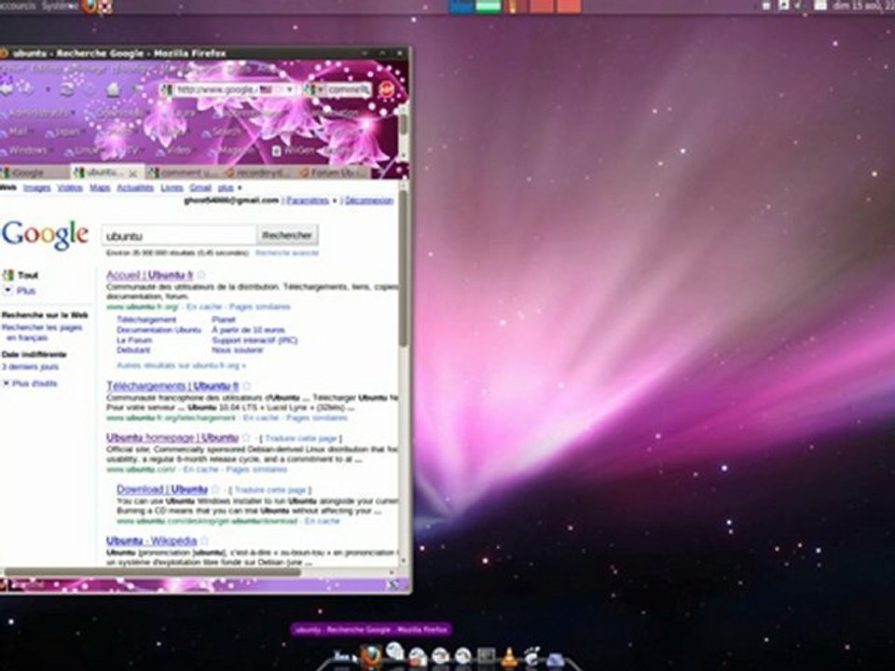The width and height of the screenshot is (895, 671).
Task: Switch to the Google tab
Action: (34, 172)
